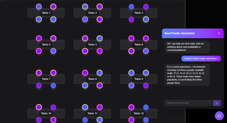Click the Table 6 label
The width and height of the screenshot is (227, 123).
coord(139,45)
